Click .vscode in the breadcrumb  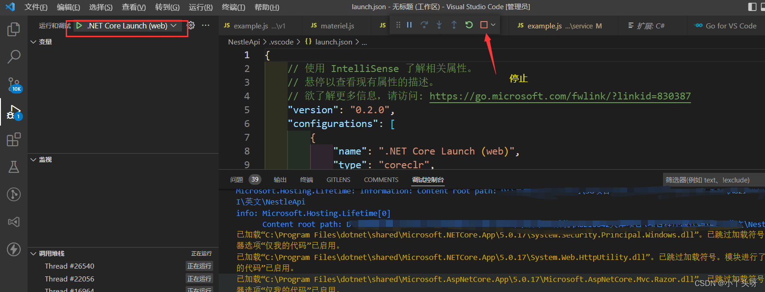pos(281,42)
